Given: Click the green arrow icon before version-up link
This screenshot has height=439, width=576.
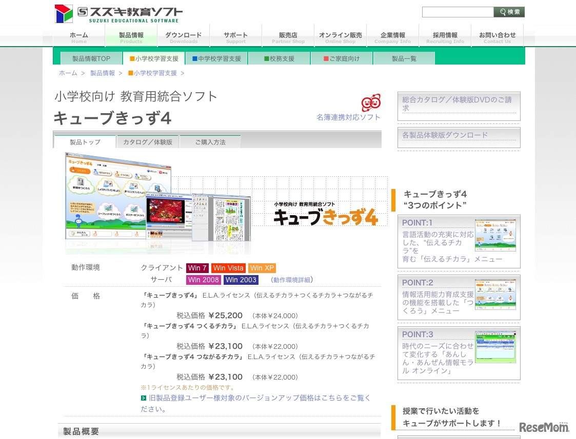Looking at the screenshot, I should click(x=144, y=398).
